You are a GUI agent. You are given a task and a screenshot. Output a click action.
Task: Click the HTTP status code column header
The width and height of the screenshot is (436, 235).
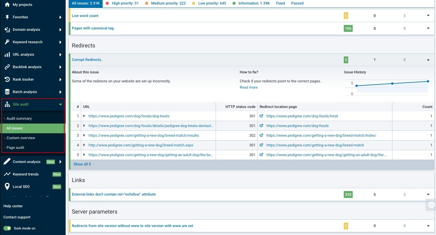click(240, 107)
